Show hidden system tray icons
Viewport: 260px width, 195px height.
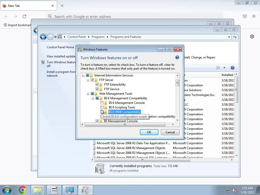point(222,190)
